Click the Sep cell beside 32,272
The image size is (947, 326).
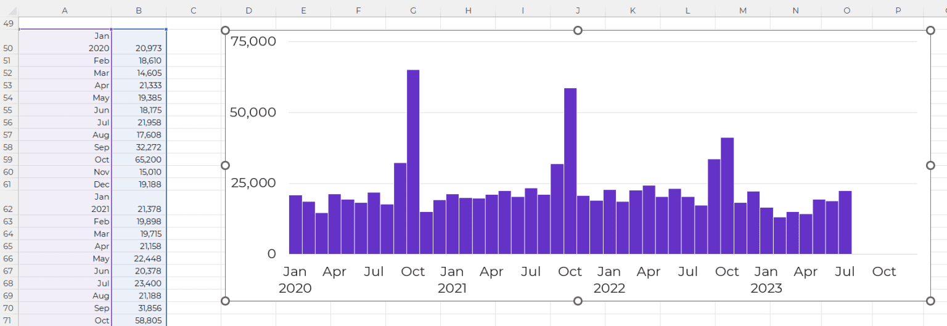(65, 147)
